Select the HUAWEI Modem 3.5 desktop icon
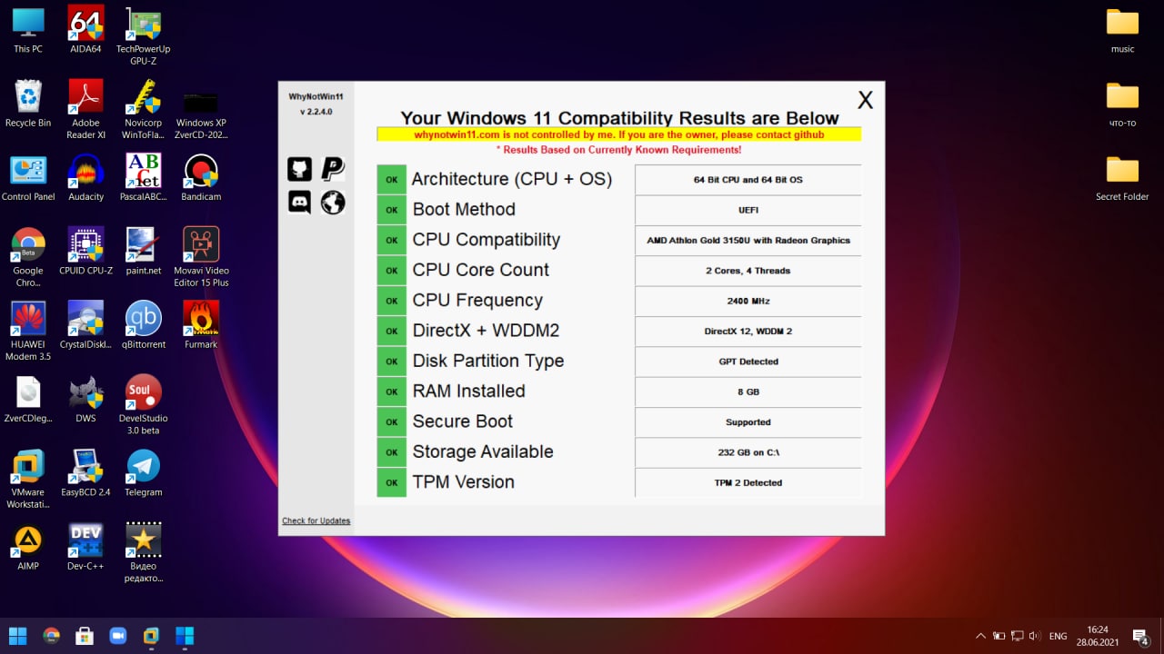This screenshot has height=654, width=1164. pyautogui.click(x=28, y=331)
